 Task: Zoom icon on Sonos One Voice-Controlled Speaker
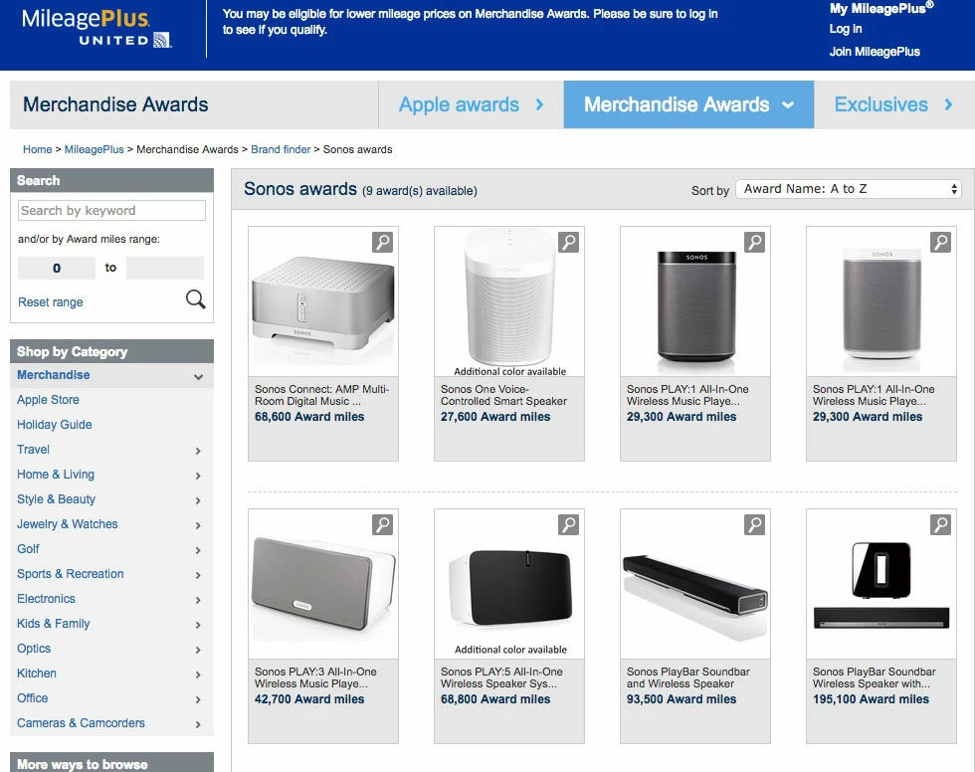[x=568, y=242]
